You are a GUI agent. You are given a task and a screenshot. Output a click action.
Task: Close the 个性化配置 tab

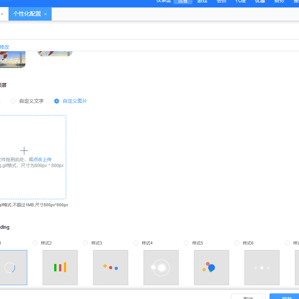[46, 14]
